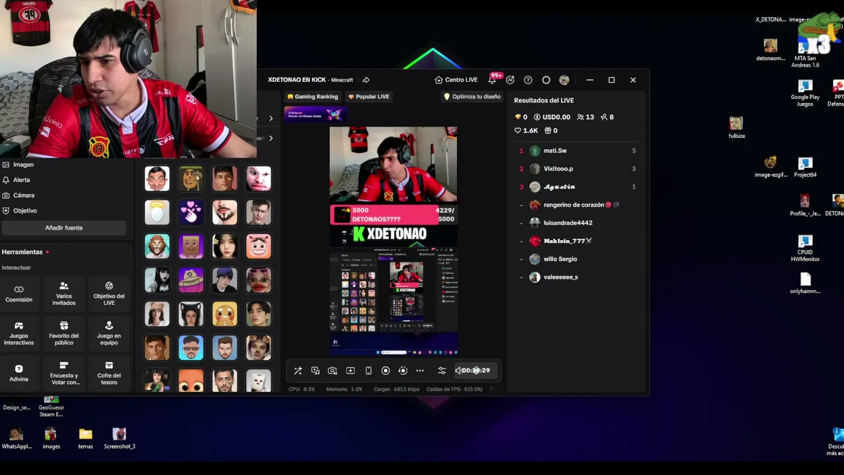
Task: Select the Imagen source
Action: tap(18, 165)
